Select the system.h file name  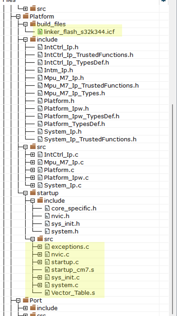65,231
